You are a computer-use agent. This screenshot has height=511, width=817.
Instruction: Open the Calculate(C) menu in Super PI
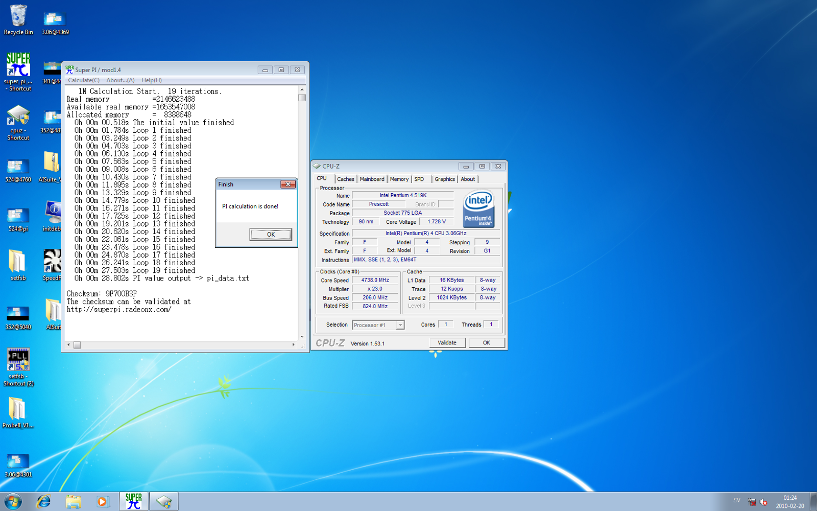point(84,80)
